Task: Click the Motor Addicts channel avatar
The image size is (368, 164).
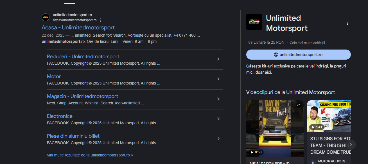Action: tap(313, 162)
